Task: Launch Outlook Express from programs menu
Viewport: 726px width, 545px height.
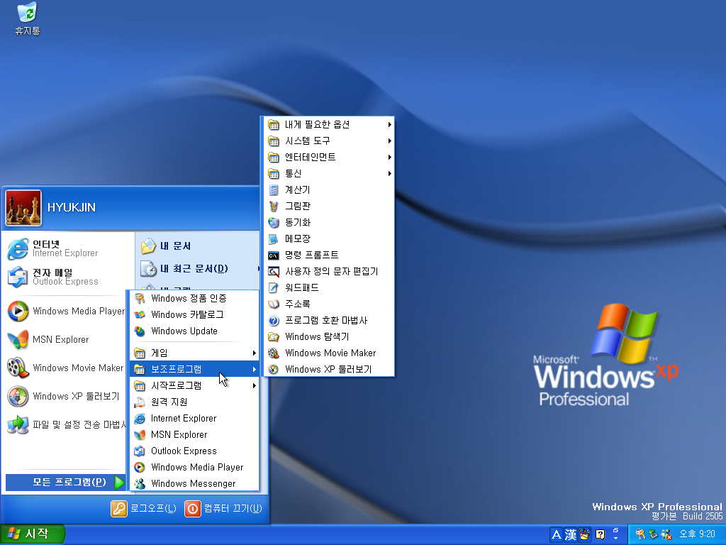Action: click(x=194, y=451)
